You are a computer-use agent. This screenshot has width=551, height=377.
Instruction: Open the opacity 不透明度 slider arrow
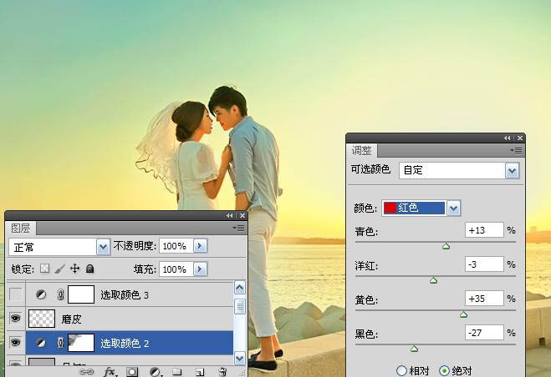coord(200,247)
